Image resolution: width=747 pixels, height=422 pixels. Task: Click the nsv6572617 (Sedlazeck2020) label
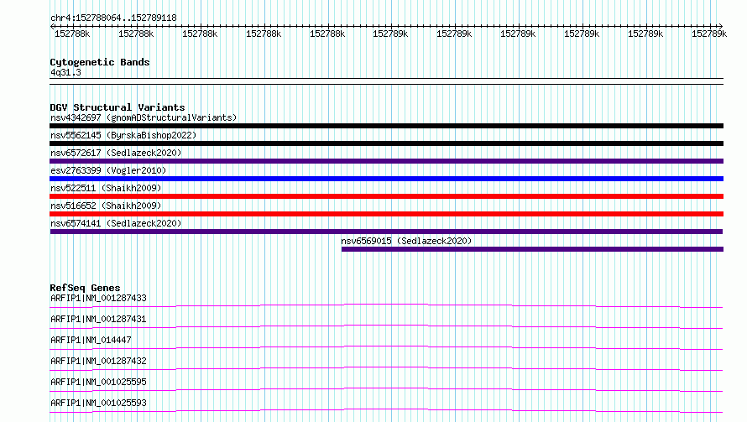coord(116,153)
